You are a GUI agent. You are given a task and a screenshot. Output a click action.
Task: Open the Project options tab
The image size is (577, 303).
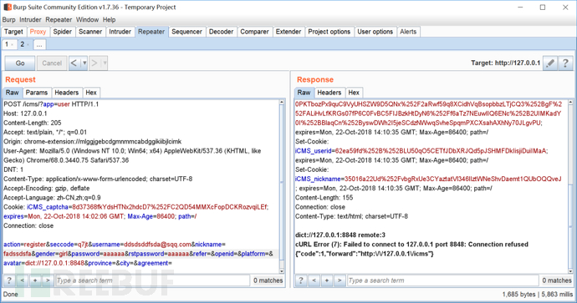tap(329, 32)
